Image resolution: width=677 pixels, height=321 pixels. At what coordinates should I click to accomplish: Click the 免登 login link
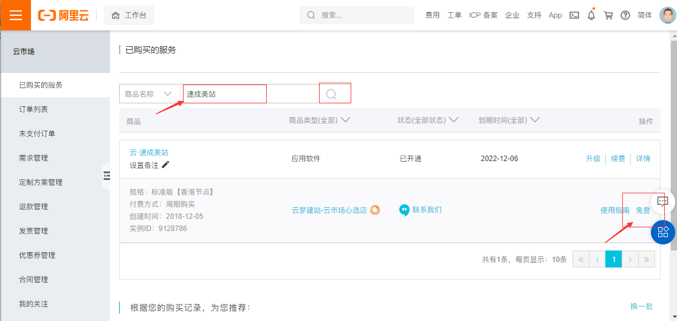coord(643,210)
